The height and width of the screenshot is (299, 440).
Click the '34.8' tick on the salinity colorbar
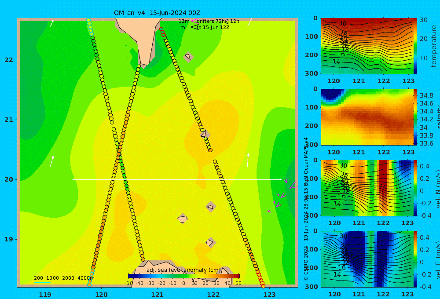426,95
